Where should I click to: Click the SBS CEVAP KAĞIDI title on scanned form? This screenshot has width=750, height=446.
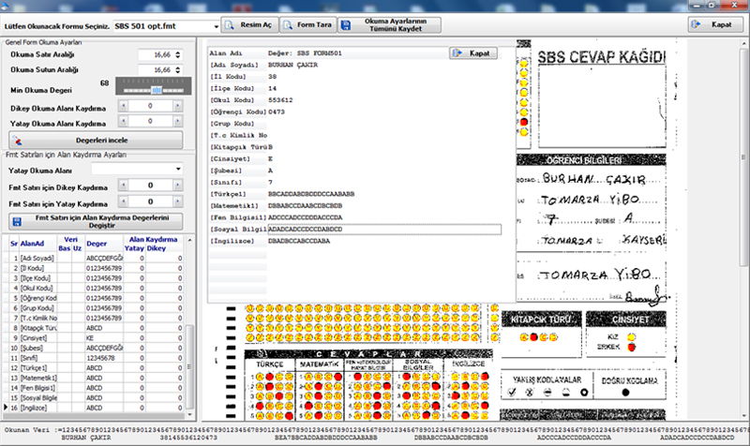point(601,57)
